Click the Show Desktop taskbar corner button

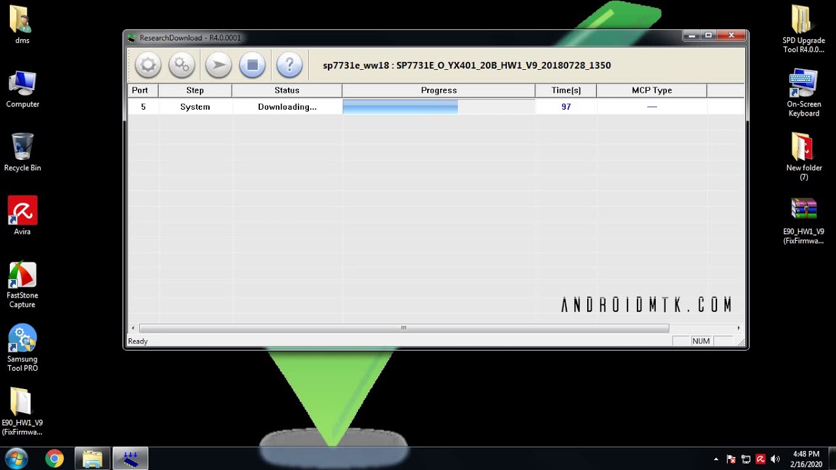coord(831,459)
